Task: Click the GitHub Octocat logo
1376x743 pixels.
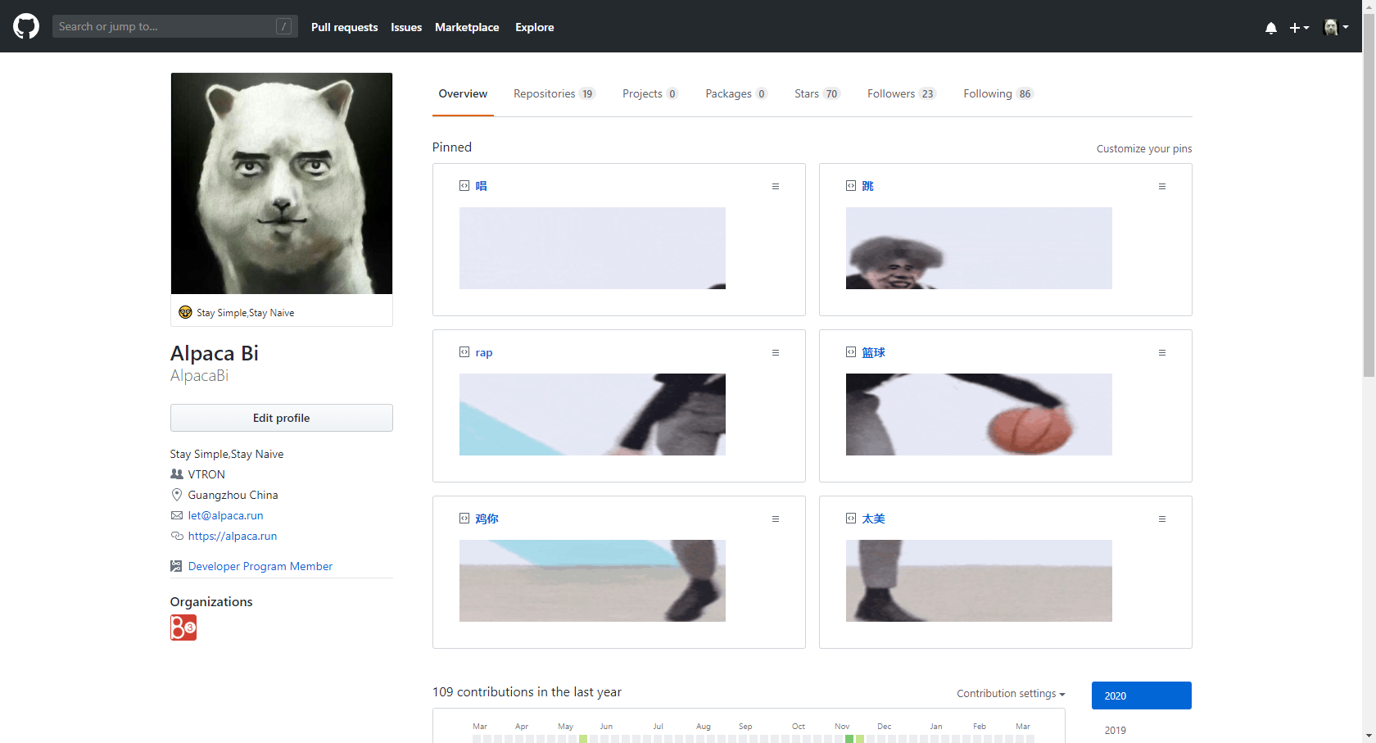Action: click(x=26, y=26)
